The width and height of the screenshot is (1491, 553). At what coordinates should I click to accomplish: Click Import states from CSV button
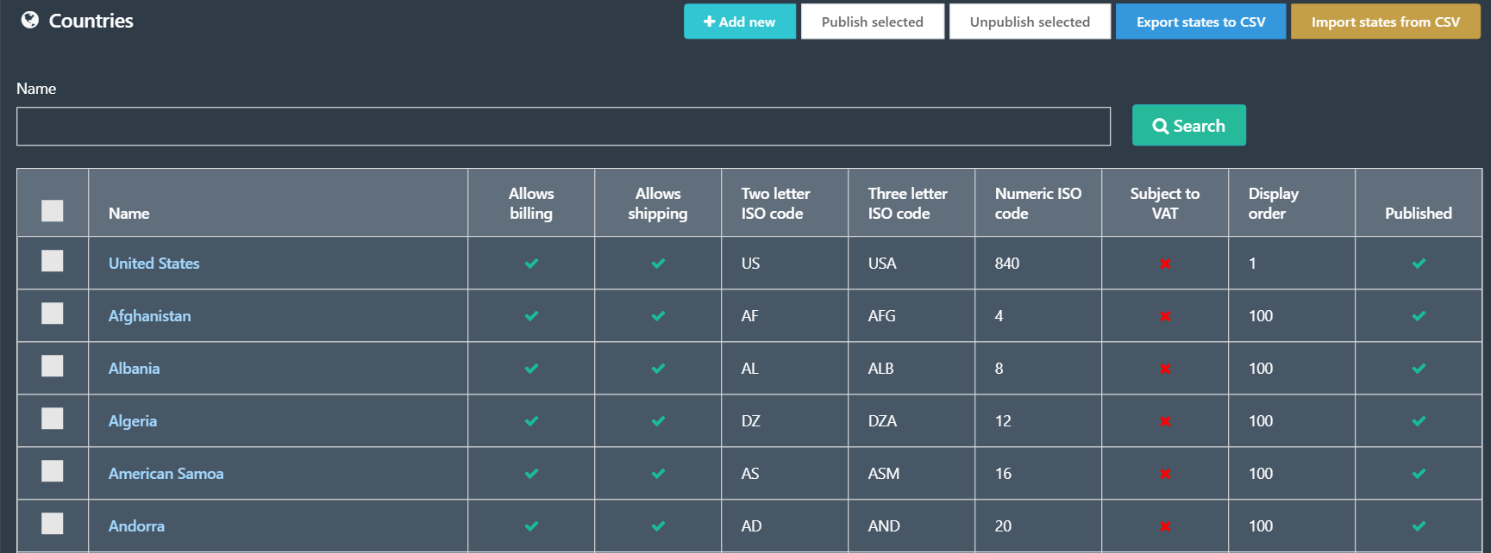click(1385, 22)
